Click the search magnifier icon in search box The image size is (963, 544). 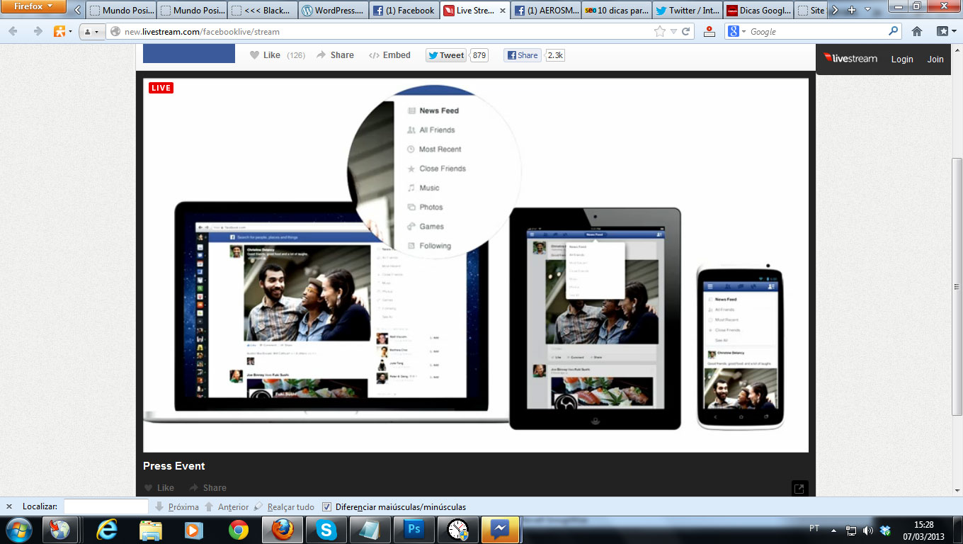click(x=894, y=31)
